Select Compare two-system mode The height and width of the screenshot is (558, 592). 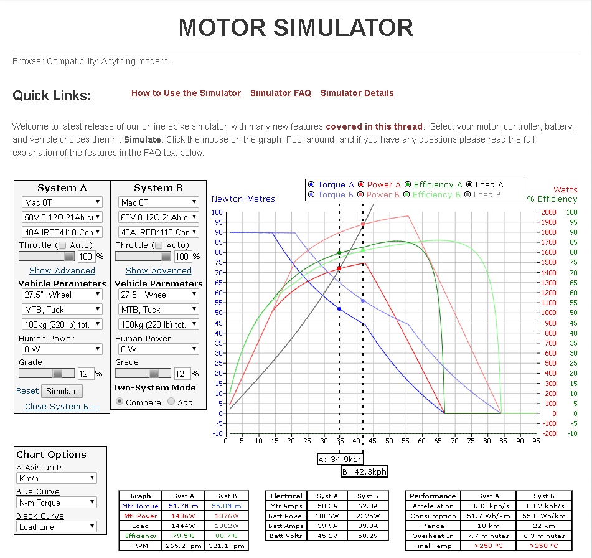coord(120,402)
